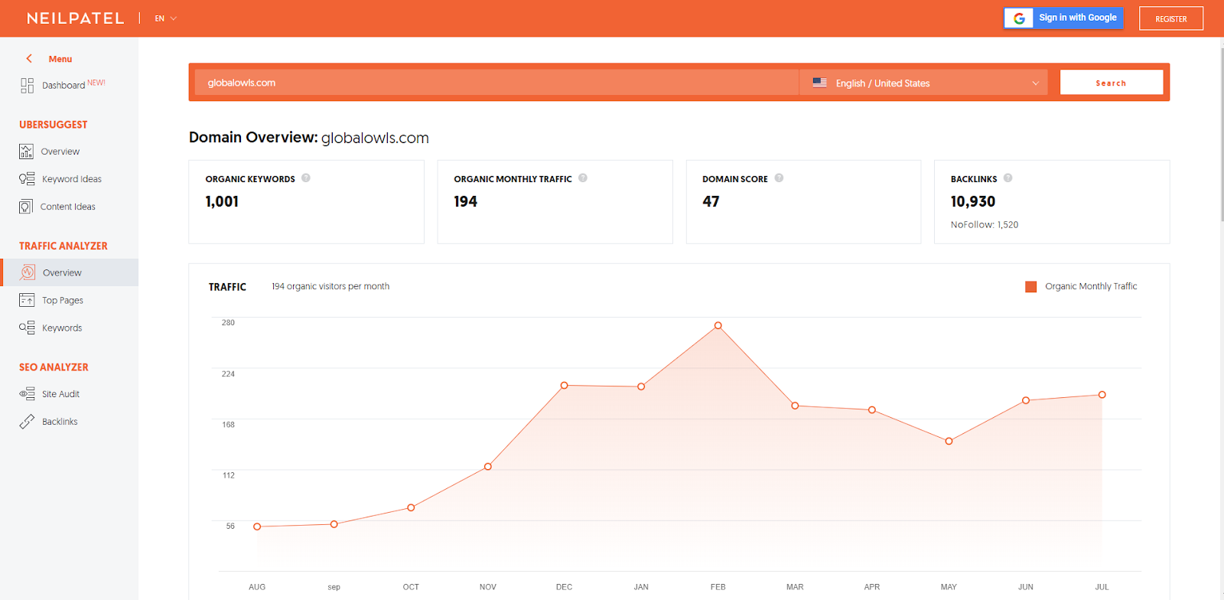Click the Ubersuggest Overview chart icon
Viewport: 1224px width, 600px height.
[27, 152]
